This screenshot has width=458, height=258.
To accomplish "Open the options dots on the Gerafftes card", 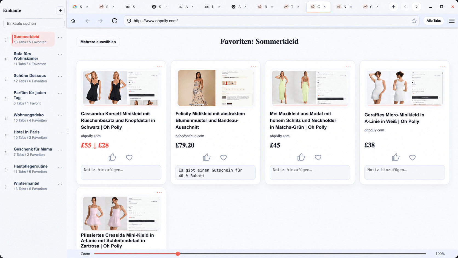I will 443,66.
